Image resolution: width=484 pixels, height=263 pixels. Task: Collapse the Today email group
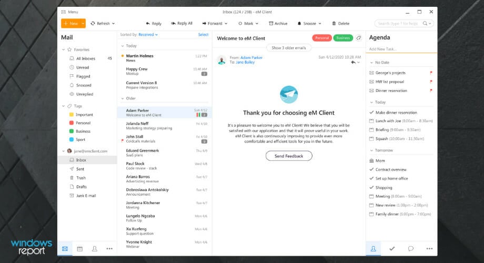[123, 46]
